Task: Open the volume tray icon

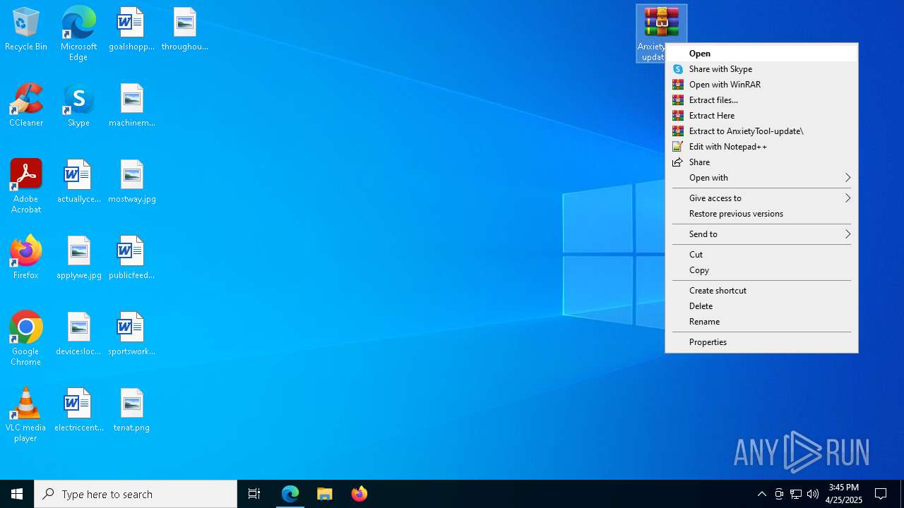Action: coord(813,494)
